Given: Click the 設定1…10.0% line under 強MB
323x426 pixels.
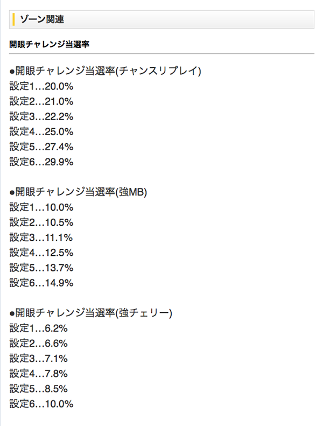Looking at the screenshot, I should coord(41,207).
